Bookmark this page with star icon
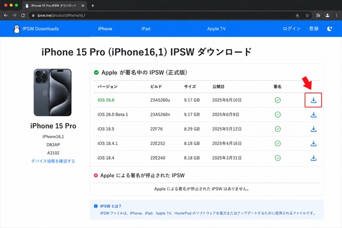342x228 pixels. point(307,16)
